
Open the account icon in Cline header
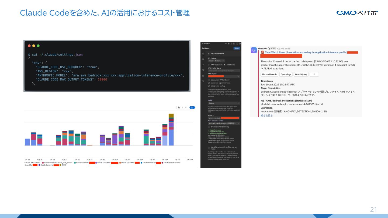pos(237,43)
